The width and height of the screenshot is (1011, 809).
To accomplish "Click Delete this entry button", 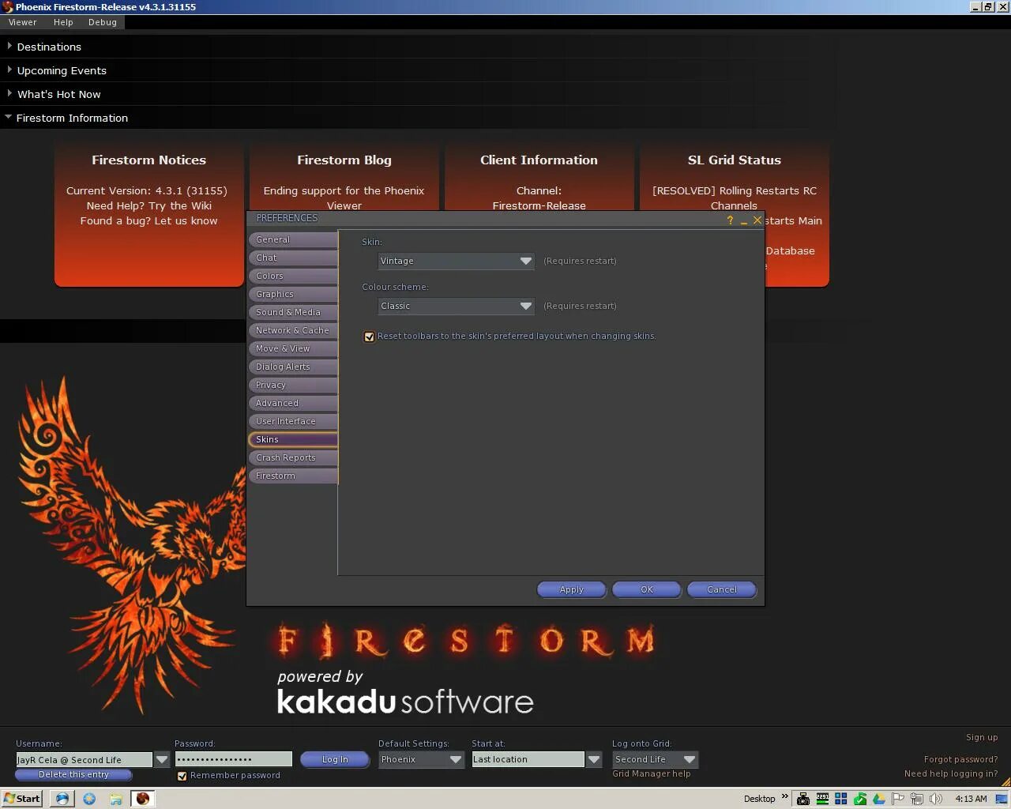I will (73, 775).
